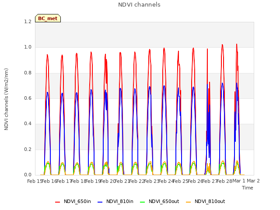Toggle the NDVI_810out legend entry
This screenshot has width=280, height=210.
(205, 201)
